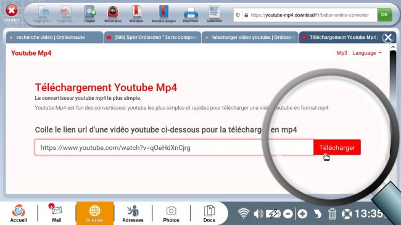The image size is (401, 225).
Task: Expand the Language dropdown
Action: 367,53
